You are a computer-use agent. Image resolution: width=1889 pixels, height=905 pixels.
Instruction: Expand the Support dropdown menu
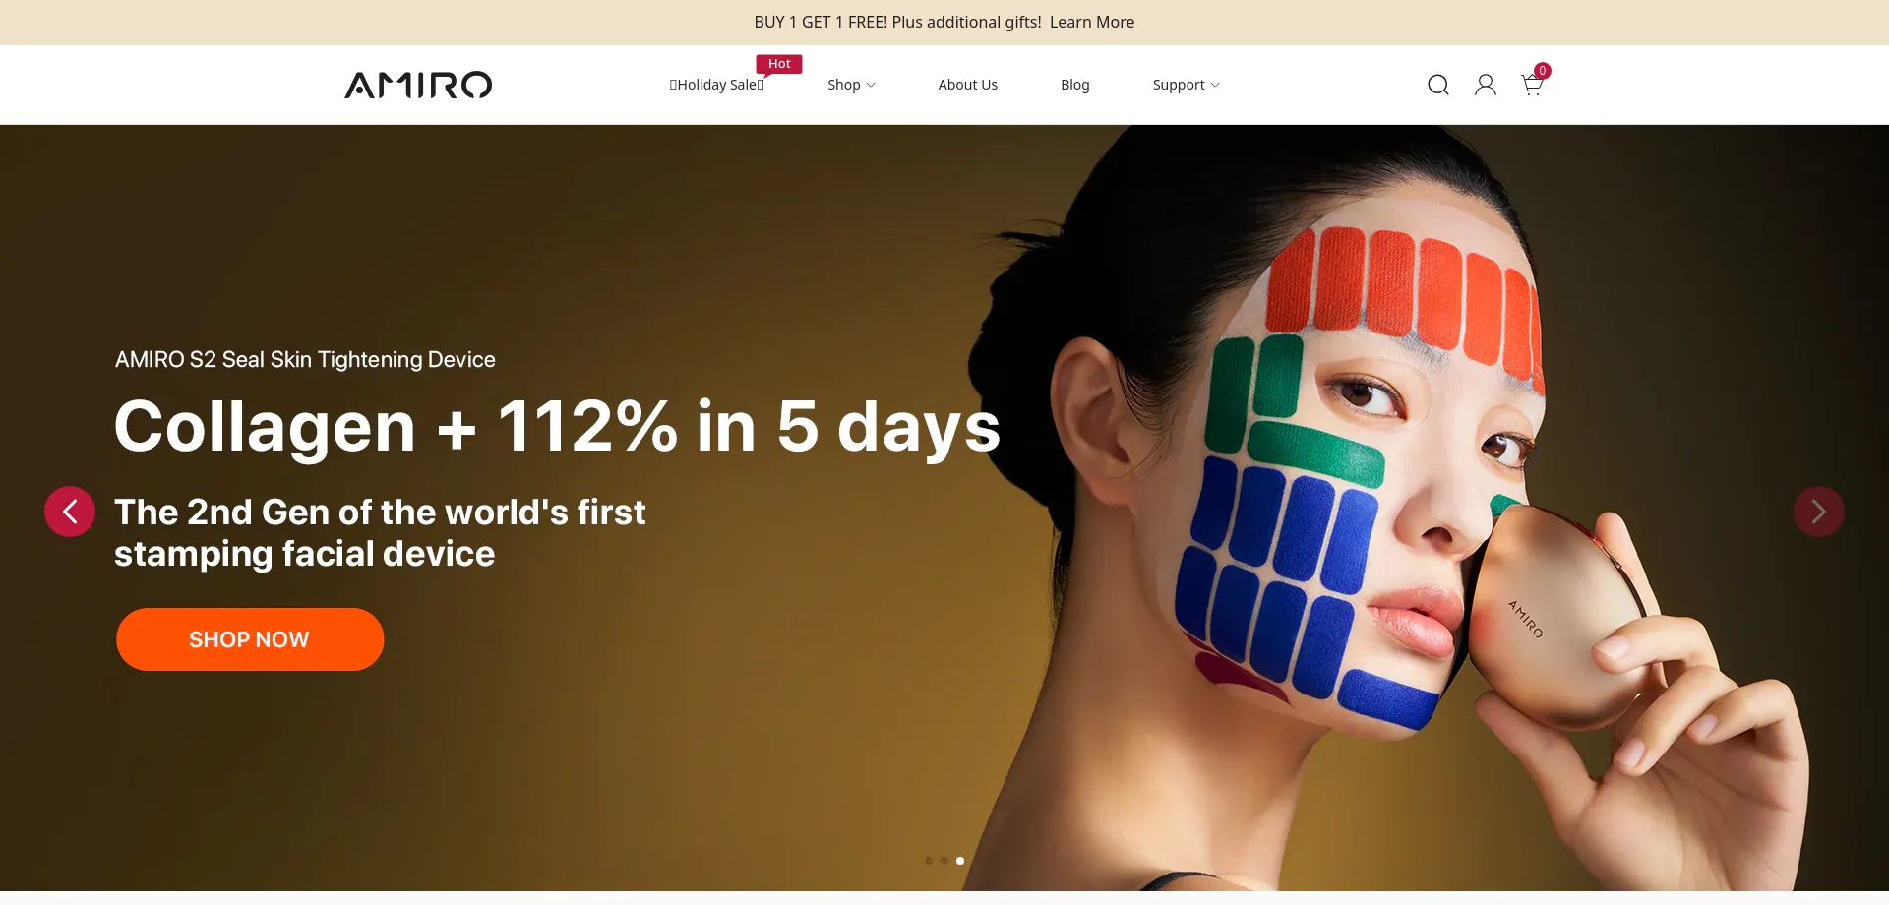1186,85
